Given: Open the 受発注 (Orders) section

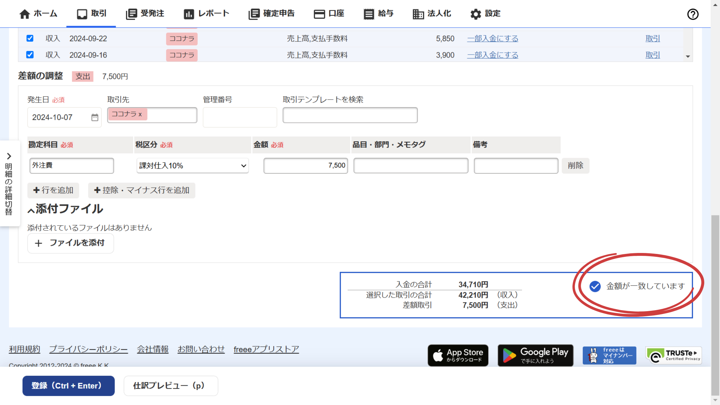Looking at the screenshot, I should click(x=145, y=14).
